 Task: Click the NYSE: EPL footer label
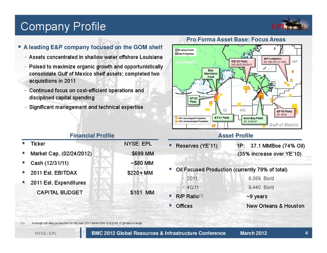click(x=46, y=233)
